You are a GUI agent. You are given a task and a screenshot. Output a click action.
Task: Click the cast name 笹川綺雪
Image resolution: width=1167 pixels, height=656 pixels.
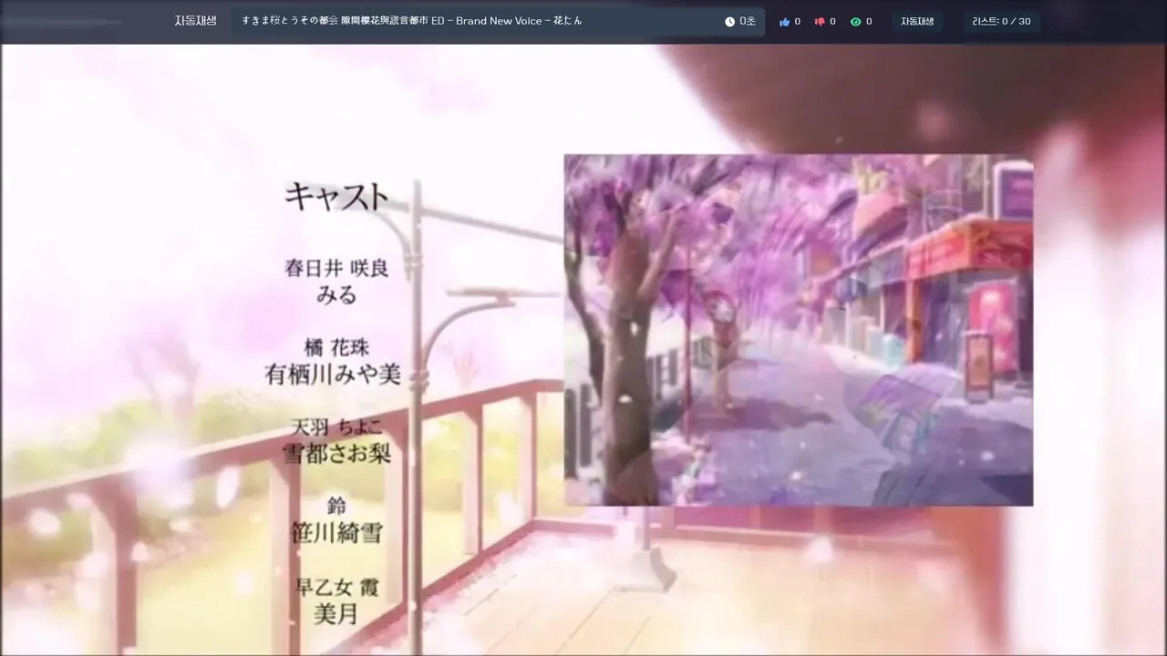point(336,532)
